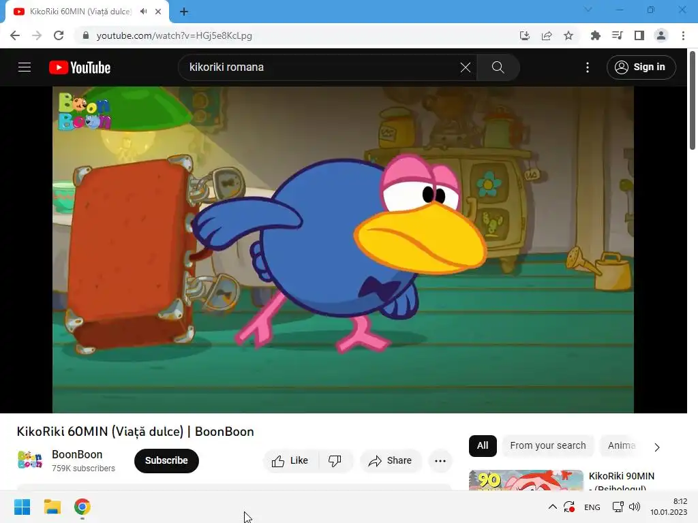Image resolution: width=698 pixels, height=523 pixels.
Task: Share this page icon in address bar
Action: click(547, 35)
